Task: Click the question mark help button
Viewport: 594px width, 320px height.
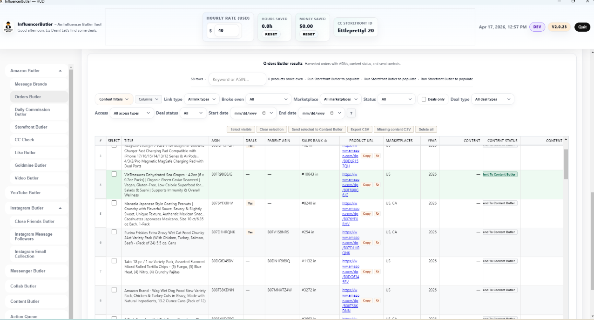Action: pos(351,113)
